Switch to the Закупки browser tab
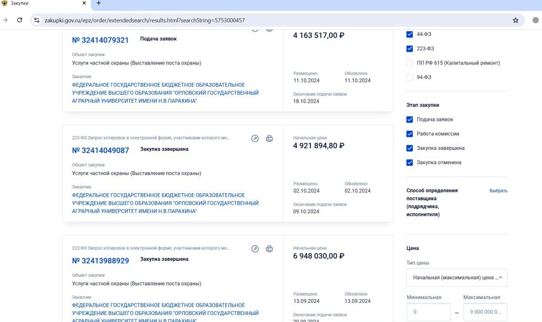 coord(42,4)
